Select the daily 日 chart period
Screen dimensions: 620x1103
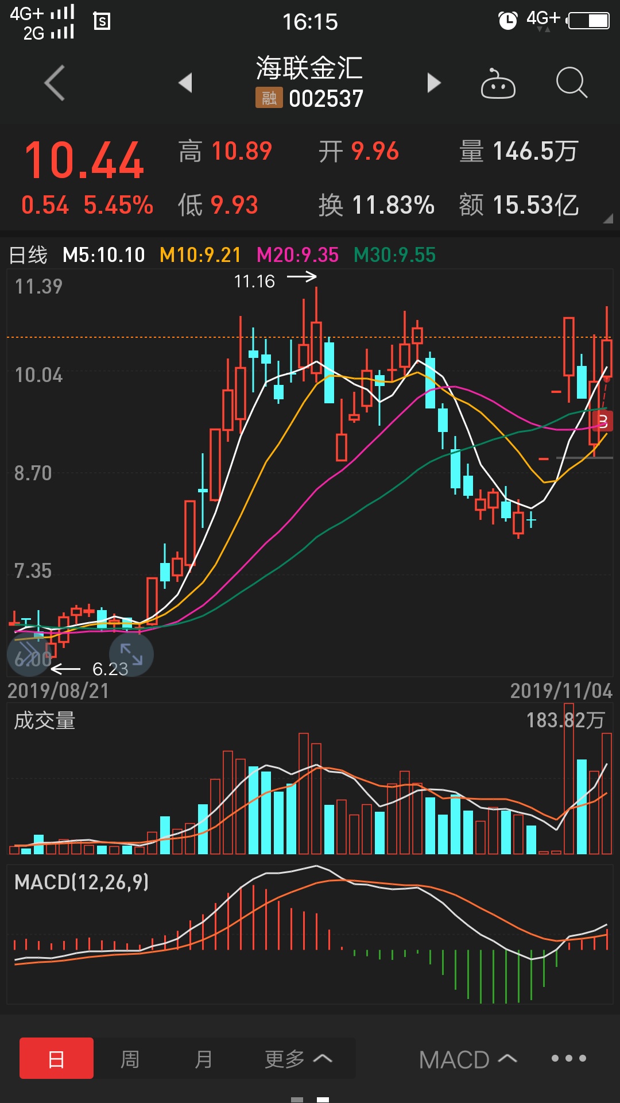(x=56, y=1058)
